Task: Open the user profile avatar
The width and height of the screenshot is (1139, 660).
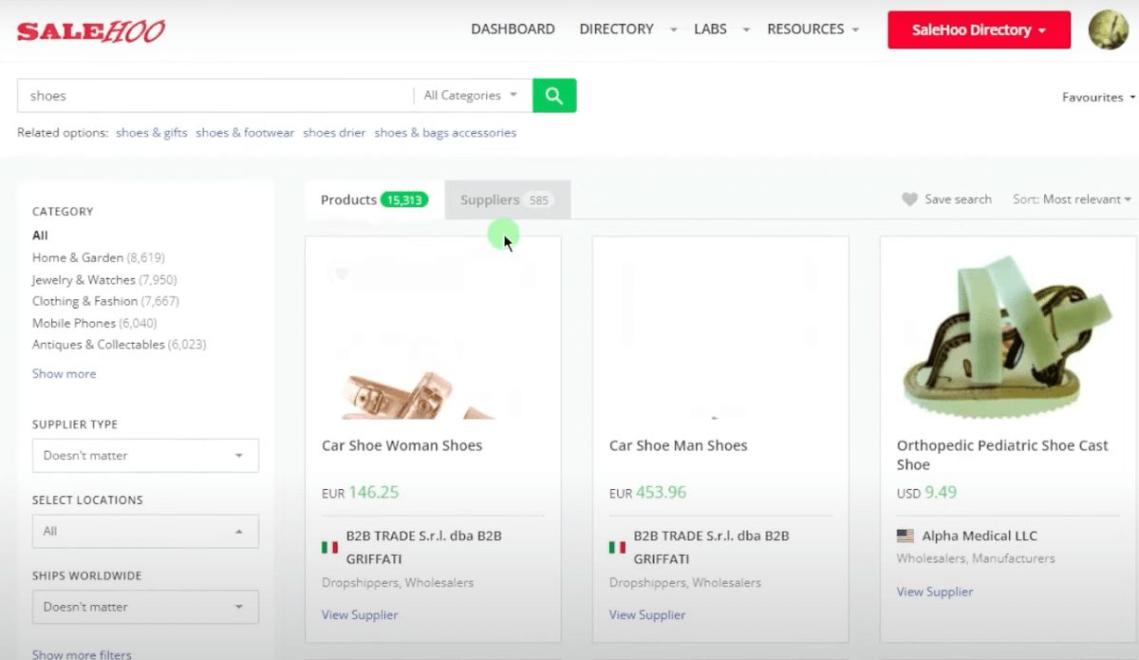Action: point(1107,29)
